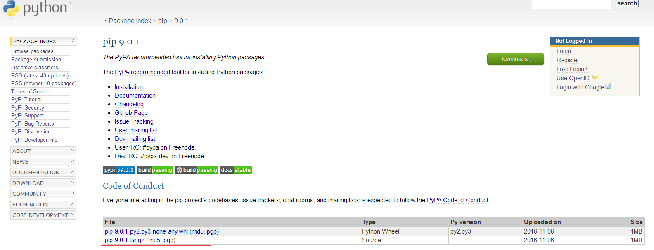654x250 pixels.
Task: Open the Installation link
Action: [129, 87]
